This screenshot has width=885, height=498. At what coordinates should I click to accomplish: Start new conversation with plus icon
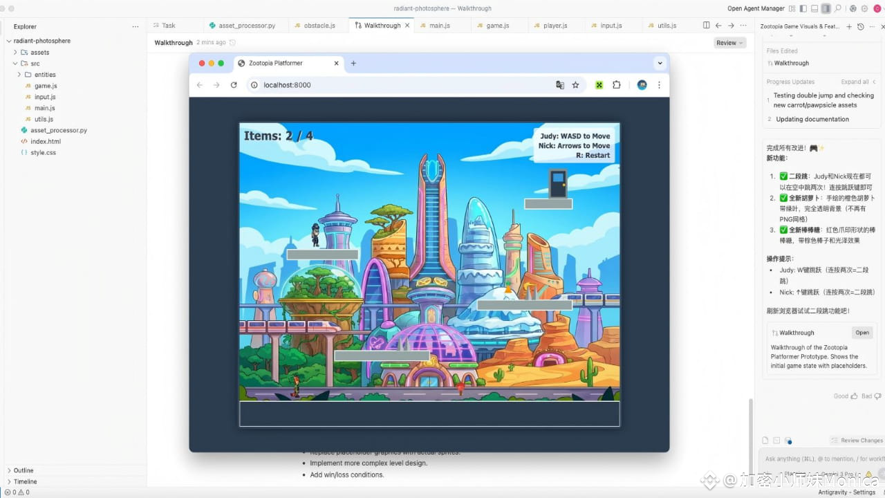pyautogui.click(x=848, y=26)
